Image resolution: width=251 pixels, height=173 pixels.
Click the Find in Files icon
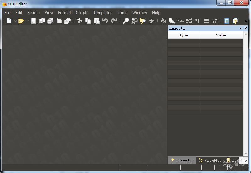coord(143,21)
